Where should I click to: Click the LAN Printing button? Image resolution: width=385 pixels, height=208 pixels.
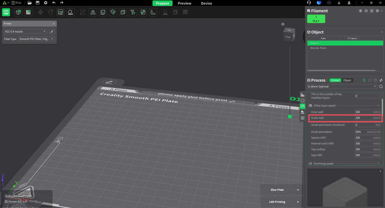pos(277,202)
